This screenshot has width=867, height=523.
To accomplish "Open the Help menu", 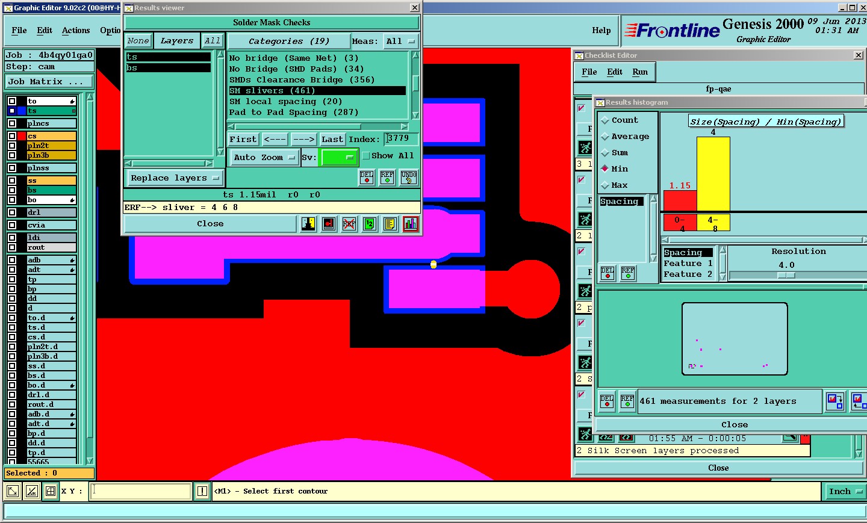I will (601, 30).
